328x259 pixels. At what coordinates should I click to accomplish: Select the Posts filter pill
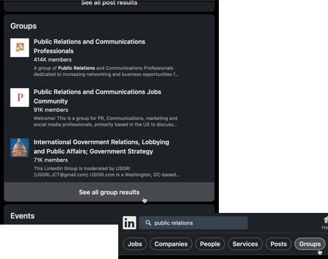tap(279, 244)
